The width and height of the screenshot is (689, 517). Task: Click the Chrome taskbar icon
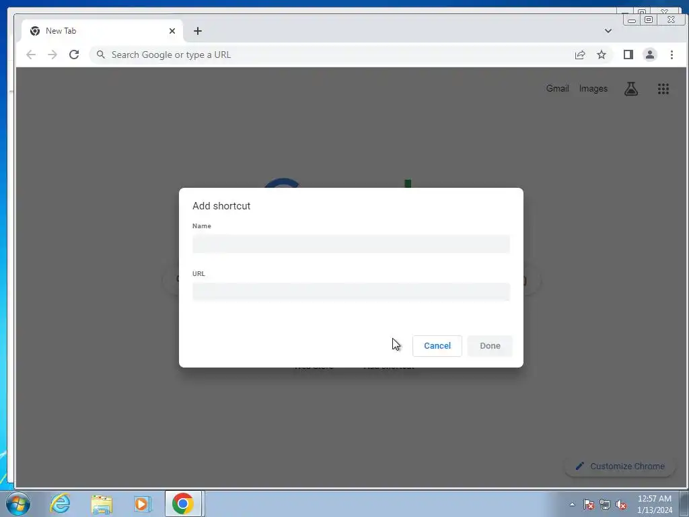coord(183,504)
